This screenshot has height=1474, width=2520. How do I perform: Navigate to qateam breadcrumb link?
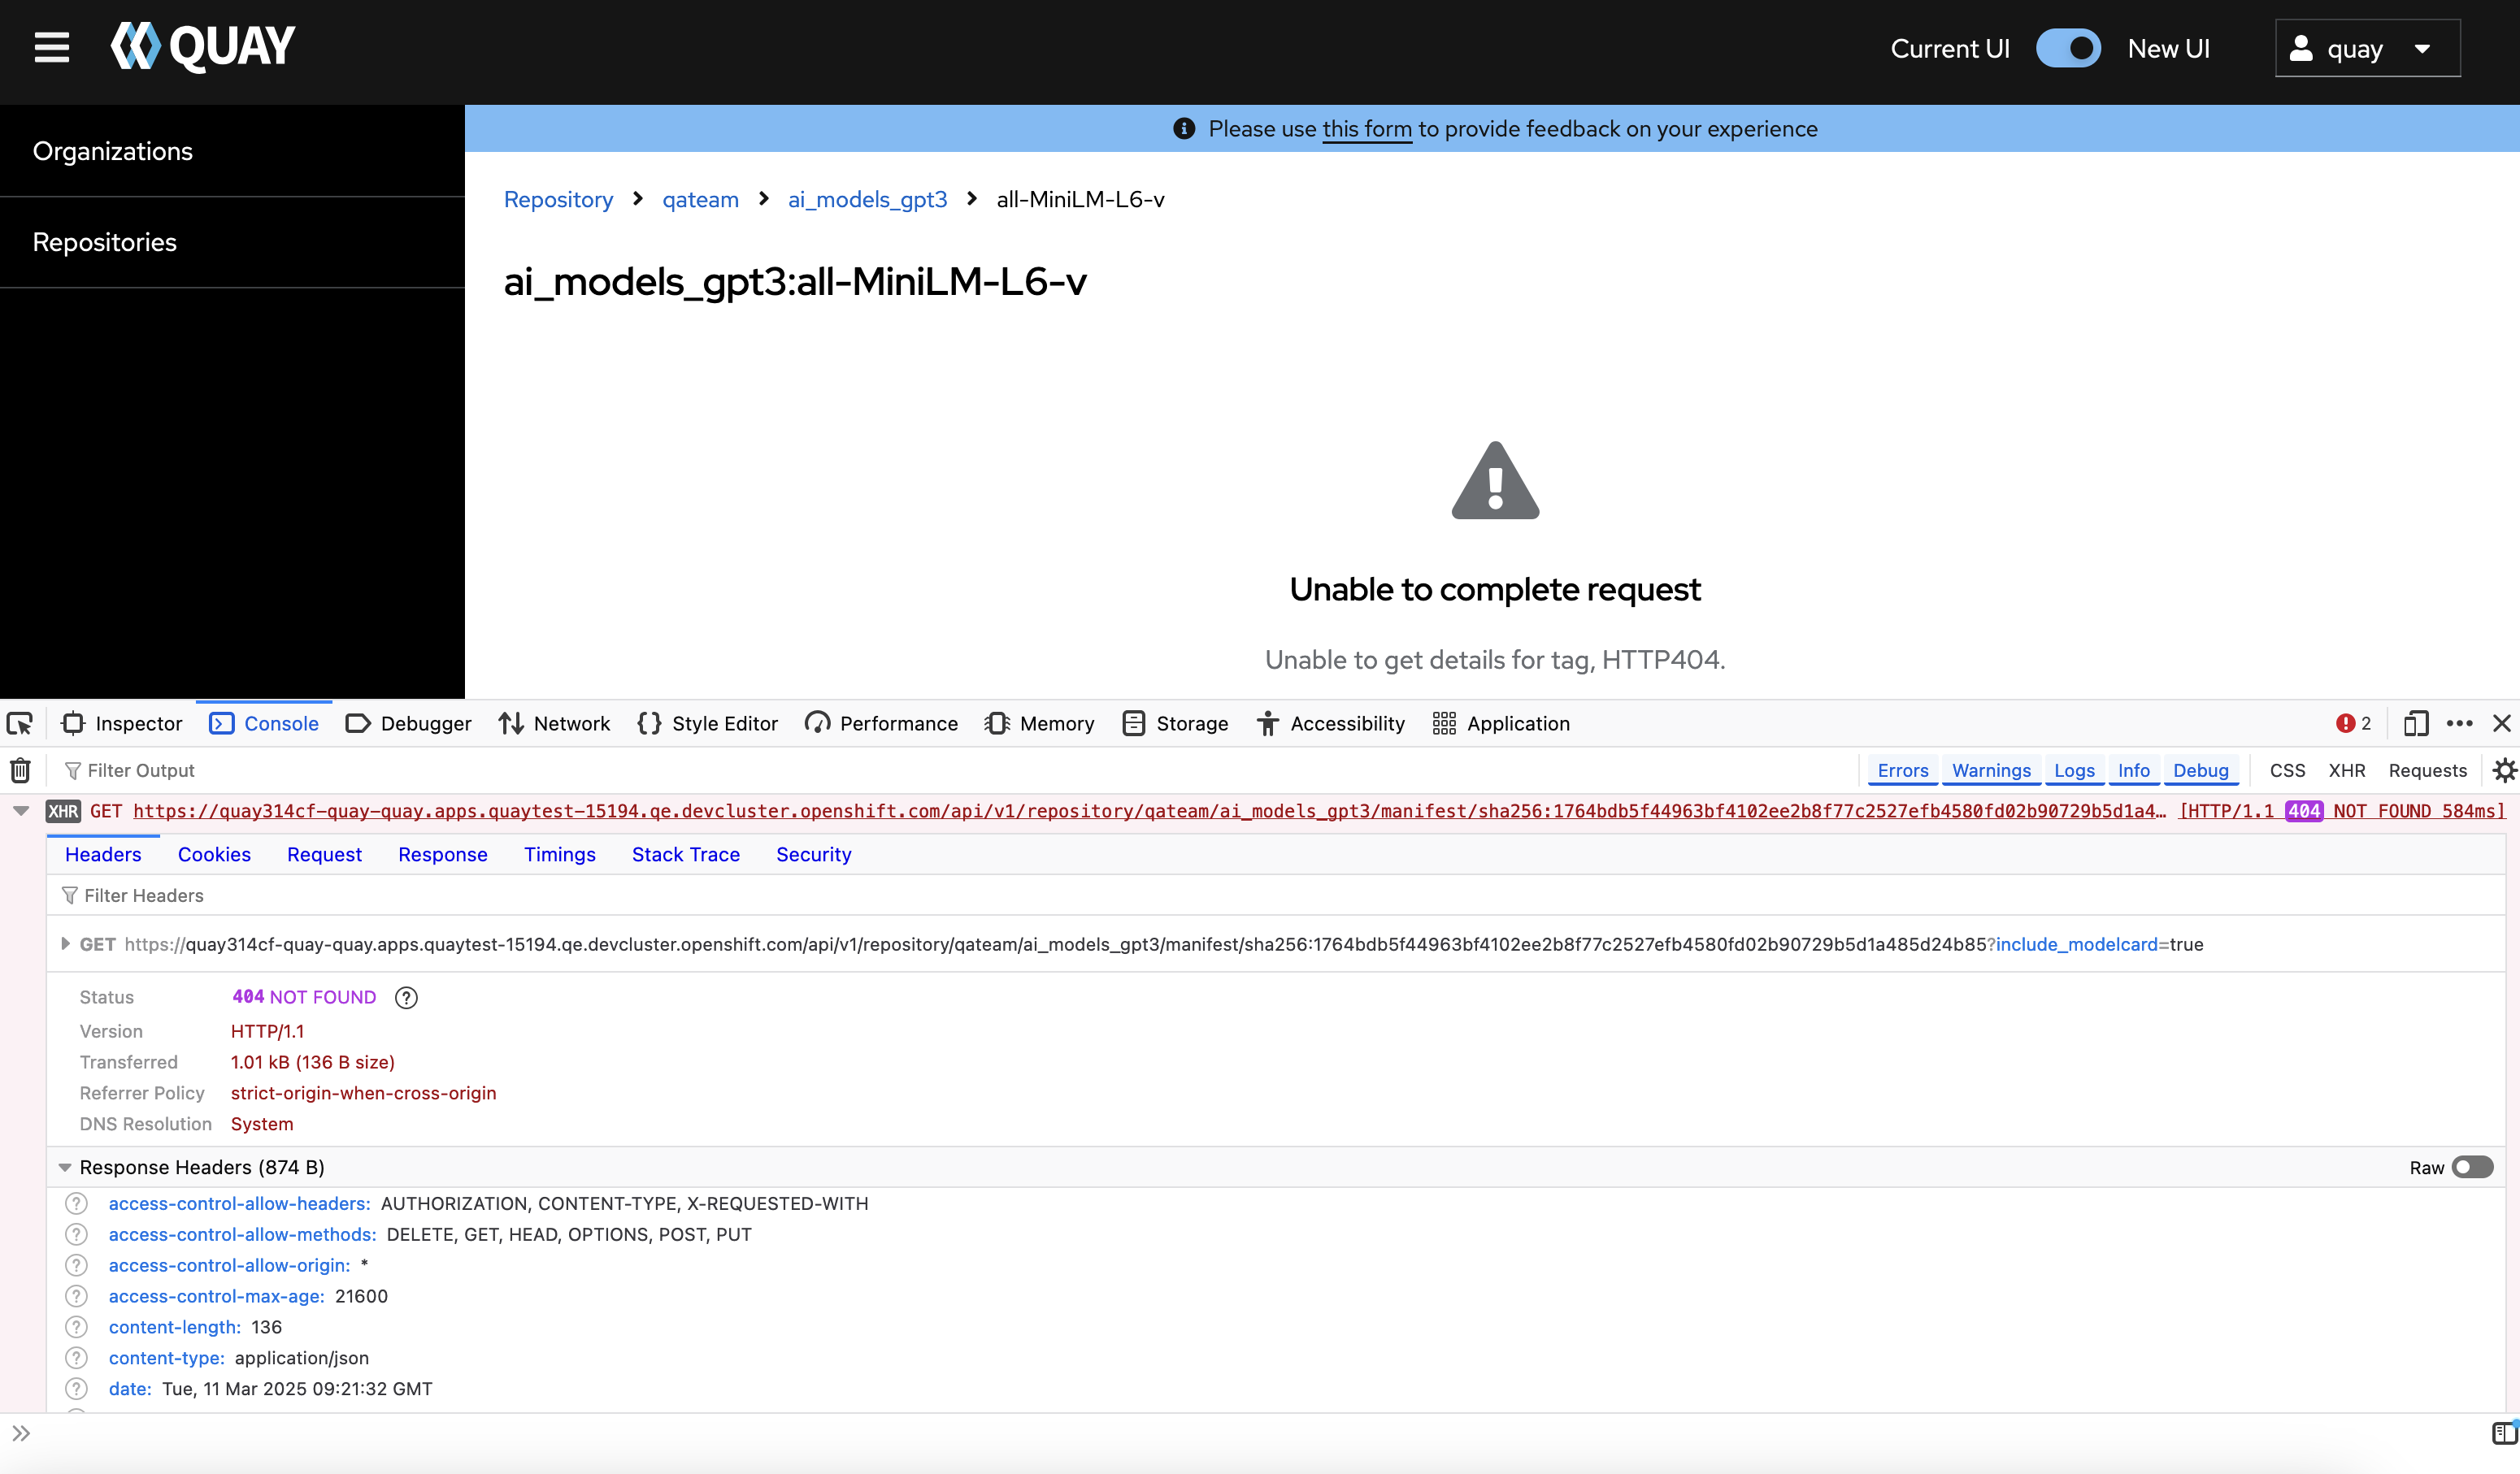click(x=700, y=199)
